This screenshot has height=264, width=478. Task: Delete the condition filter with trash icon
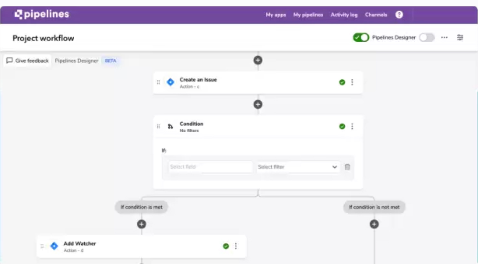[x=347, y=167]
